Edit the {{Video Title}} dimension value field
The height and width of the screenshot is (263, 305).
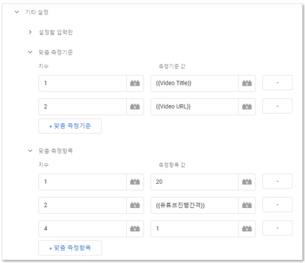click(x=194, y=83)
